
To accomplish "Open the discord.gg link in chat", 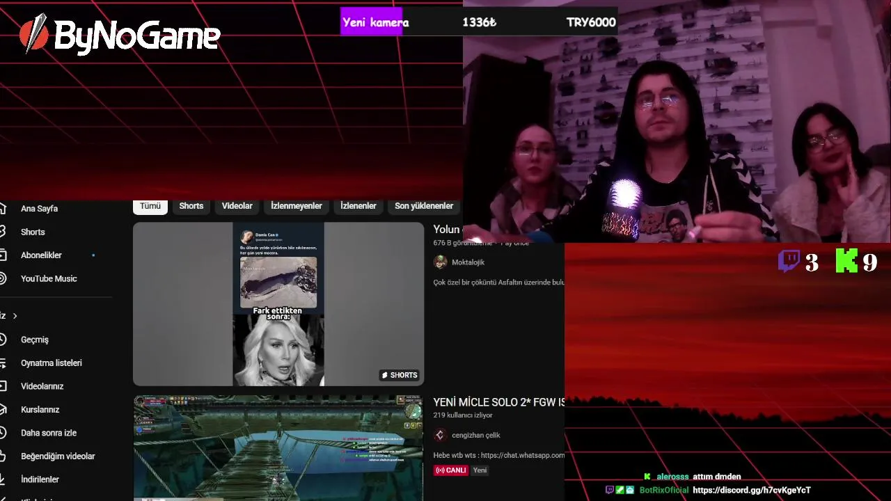I will pyautogui.click(x=752, y=490).
